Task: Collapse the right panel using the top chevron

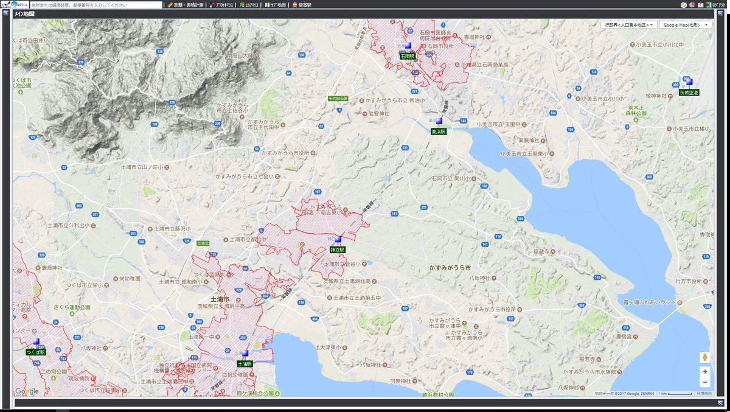Action: pos(721,13)
